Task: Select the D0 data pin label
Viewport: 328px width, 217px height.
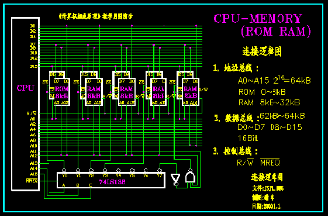Action: coord(33,26)
